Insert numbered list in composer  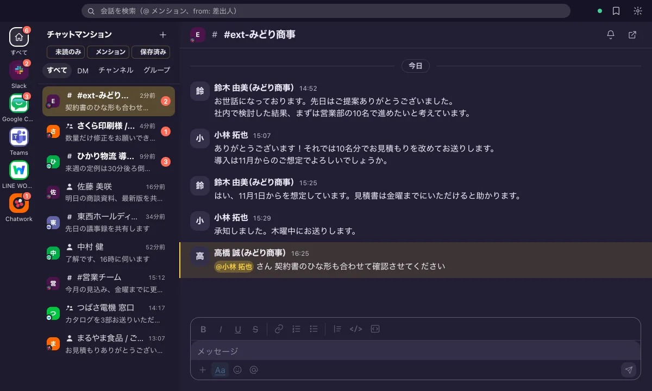click(296, 329)
